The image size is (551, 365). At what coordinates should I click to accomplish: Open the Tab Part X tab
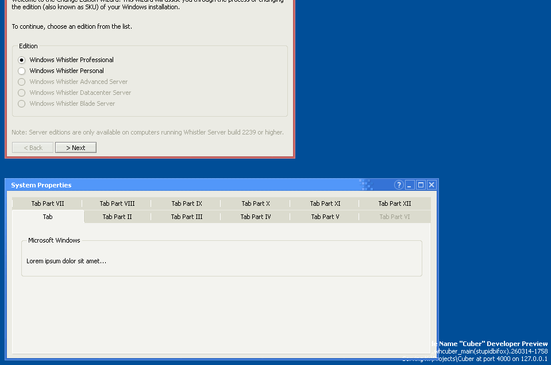(x=256, y=203)
